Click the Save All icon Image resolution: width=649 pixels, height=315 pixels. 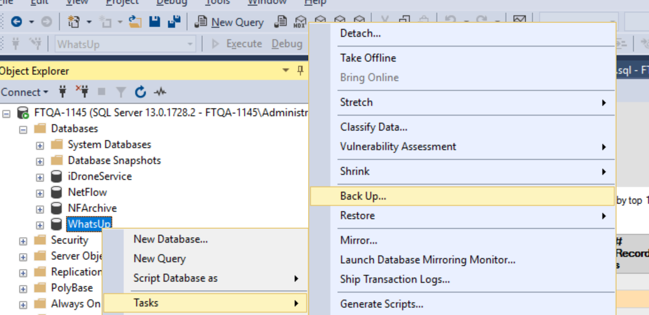pos(174,21)
